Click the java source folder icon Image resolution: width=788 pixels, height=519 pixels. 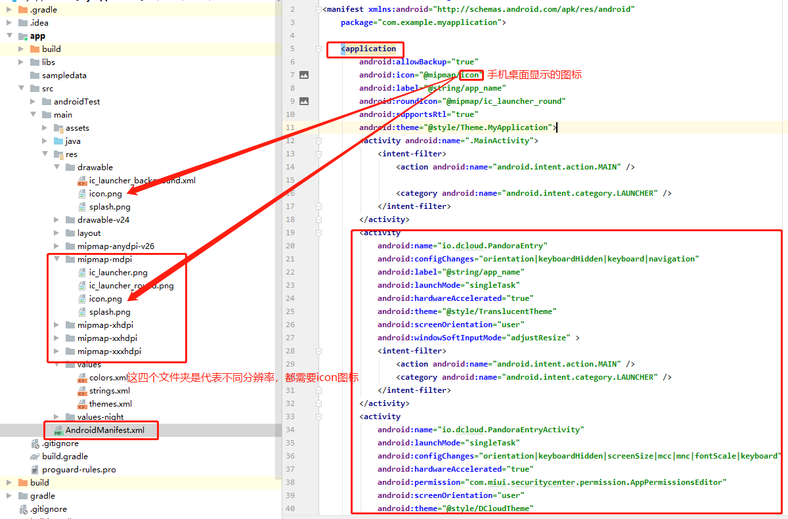(x=58, y=141)
